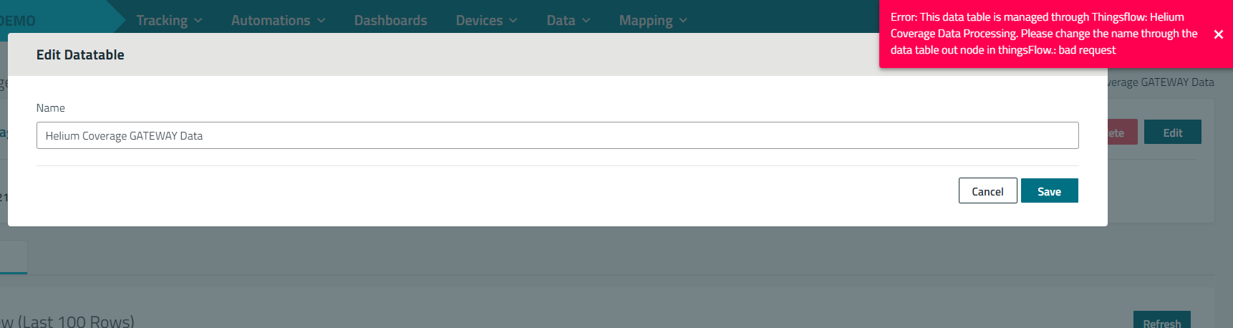Click the Edit button behind the dialog
Image resolution: width=1233 pixels, height=328 pixels.
[1172, 132]
